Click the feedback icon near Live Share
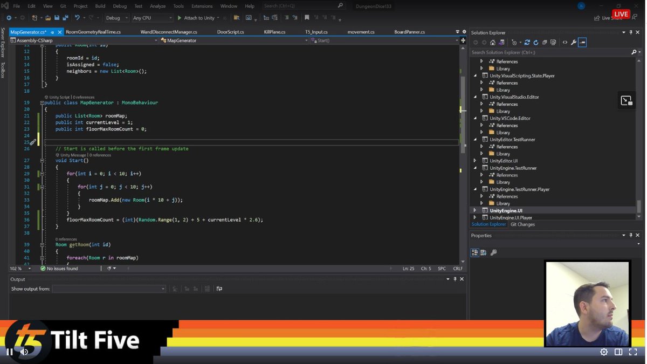This screenshot has width=647, height=364. coord(634,18)
